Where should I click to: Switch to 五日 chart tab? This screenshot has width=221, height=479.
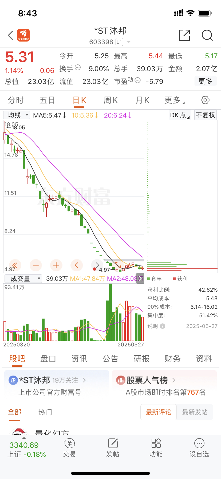click(x=47, y=100)
